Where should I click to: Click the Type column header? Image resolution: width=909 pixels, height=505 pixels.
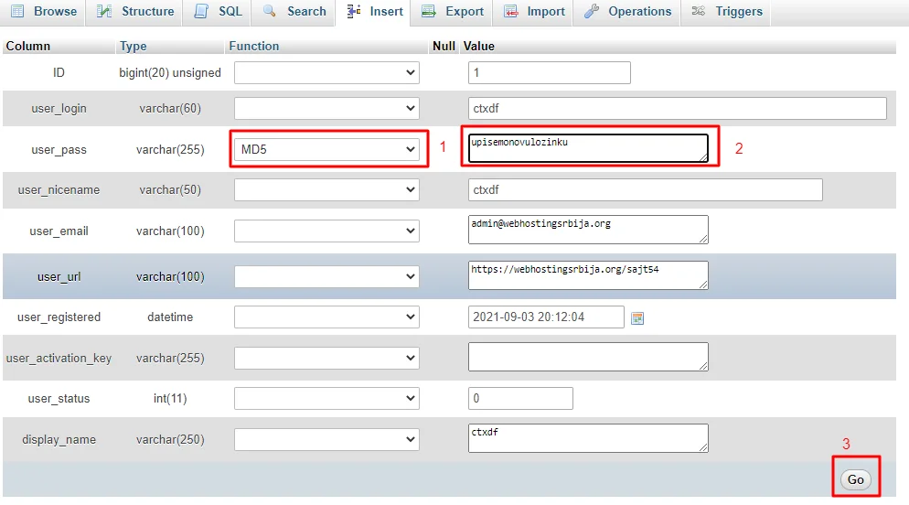pos(133,47)
